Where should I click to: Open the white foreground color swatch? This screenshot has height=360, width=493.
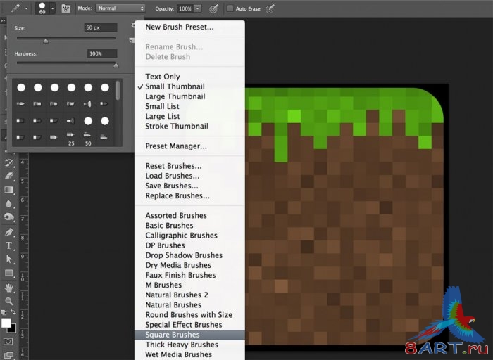pyautogui.click(x=6, y=322)
